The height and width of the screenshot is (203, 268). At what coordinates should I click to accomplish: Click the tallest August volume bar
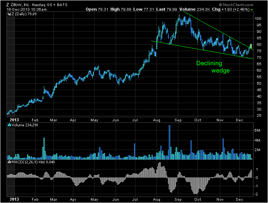[x=170, y=142]
